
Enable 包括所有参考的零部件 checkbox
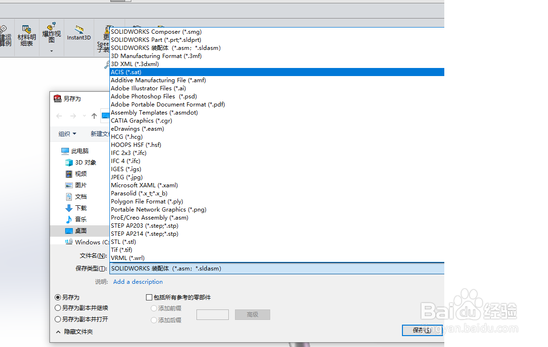[149, 298]
